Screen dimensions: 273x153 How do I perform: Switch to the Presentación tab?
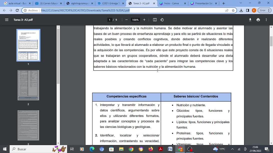(204, 3)
